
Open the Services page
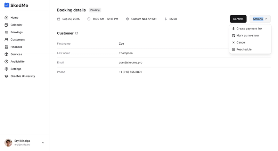click(x=16, y=54)
